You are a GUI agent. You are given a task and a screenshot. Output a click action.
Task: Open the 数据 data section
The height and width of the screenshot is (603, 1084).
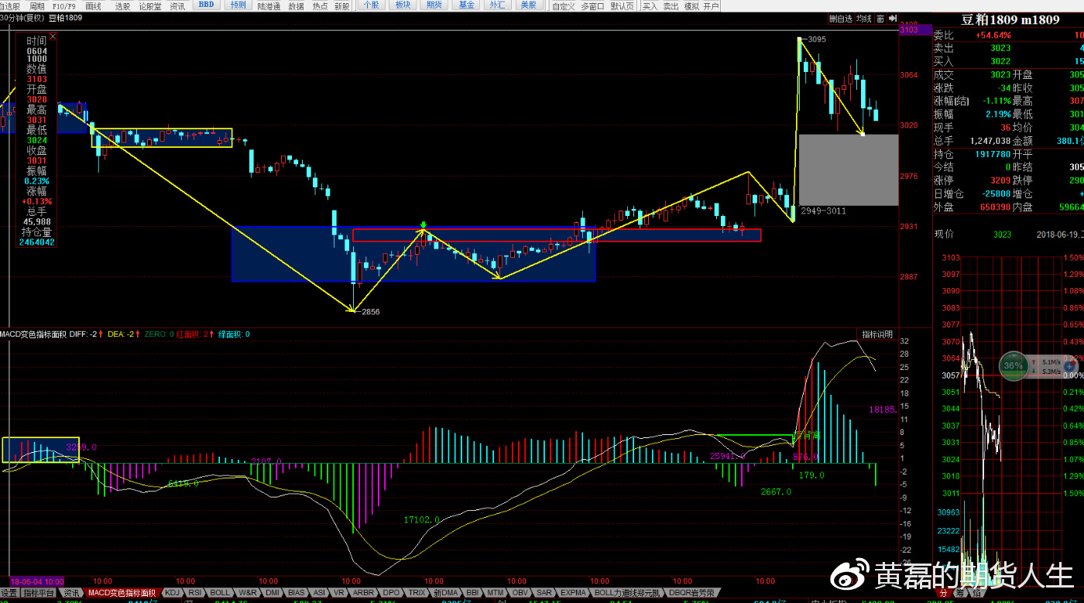296,5
